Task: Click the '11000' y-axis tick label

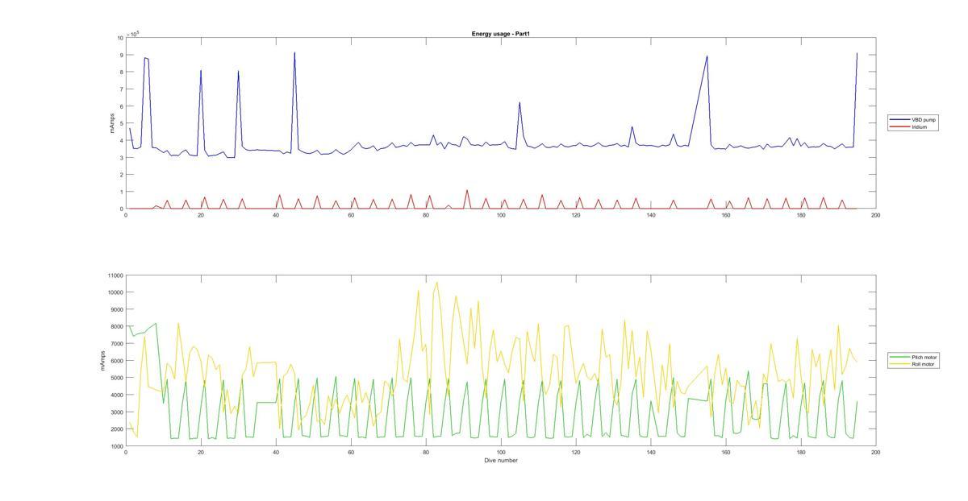Action: (114, 276)
